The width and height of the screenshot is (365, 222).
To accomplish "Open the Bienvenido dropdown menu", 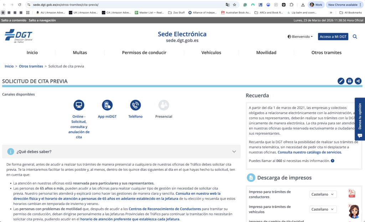I will tap(300, 37).
